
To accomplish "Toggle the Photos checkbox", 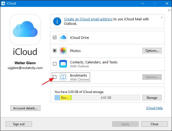I will tap(55, 50).
